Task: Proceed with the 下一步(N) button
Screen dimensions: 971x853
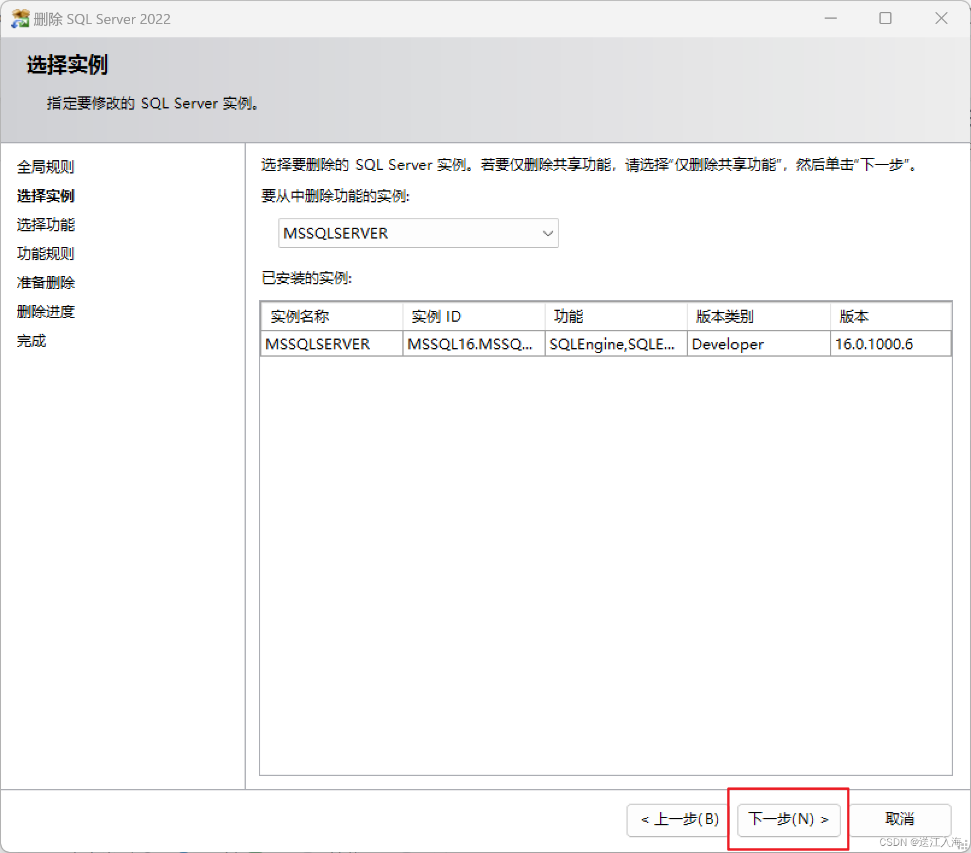Action: click(788, 819)
